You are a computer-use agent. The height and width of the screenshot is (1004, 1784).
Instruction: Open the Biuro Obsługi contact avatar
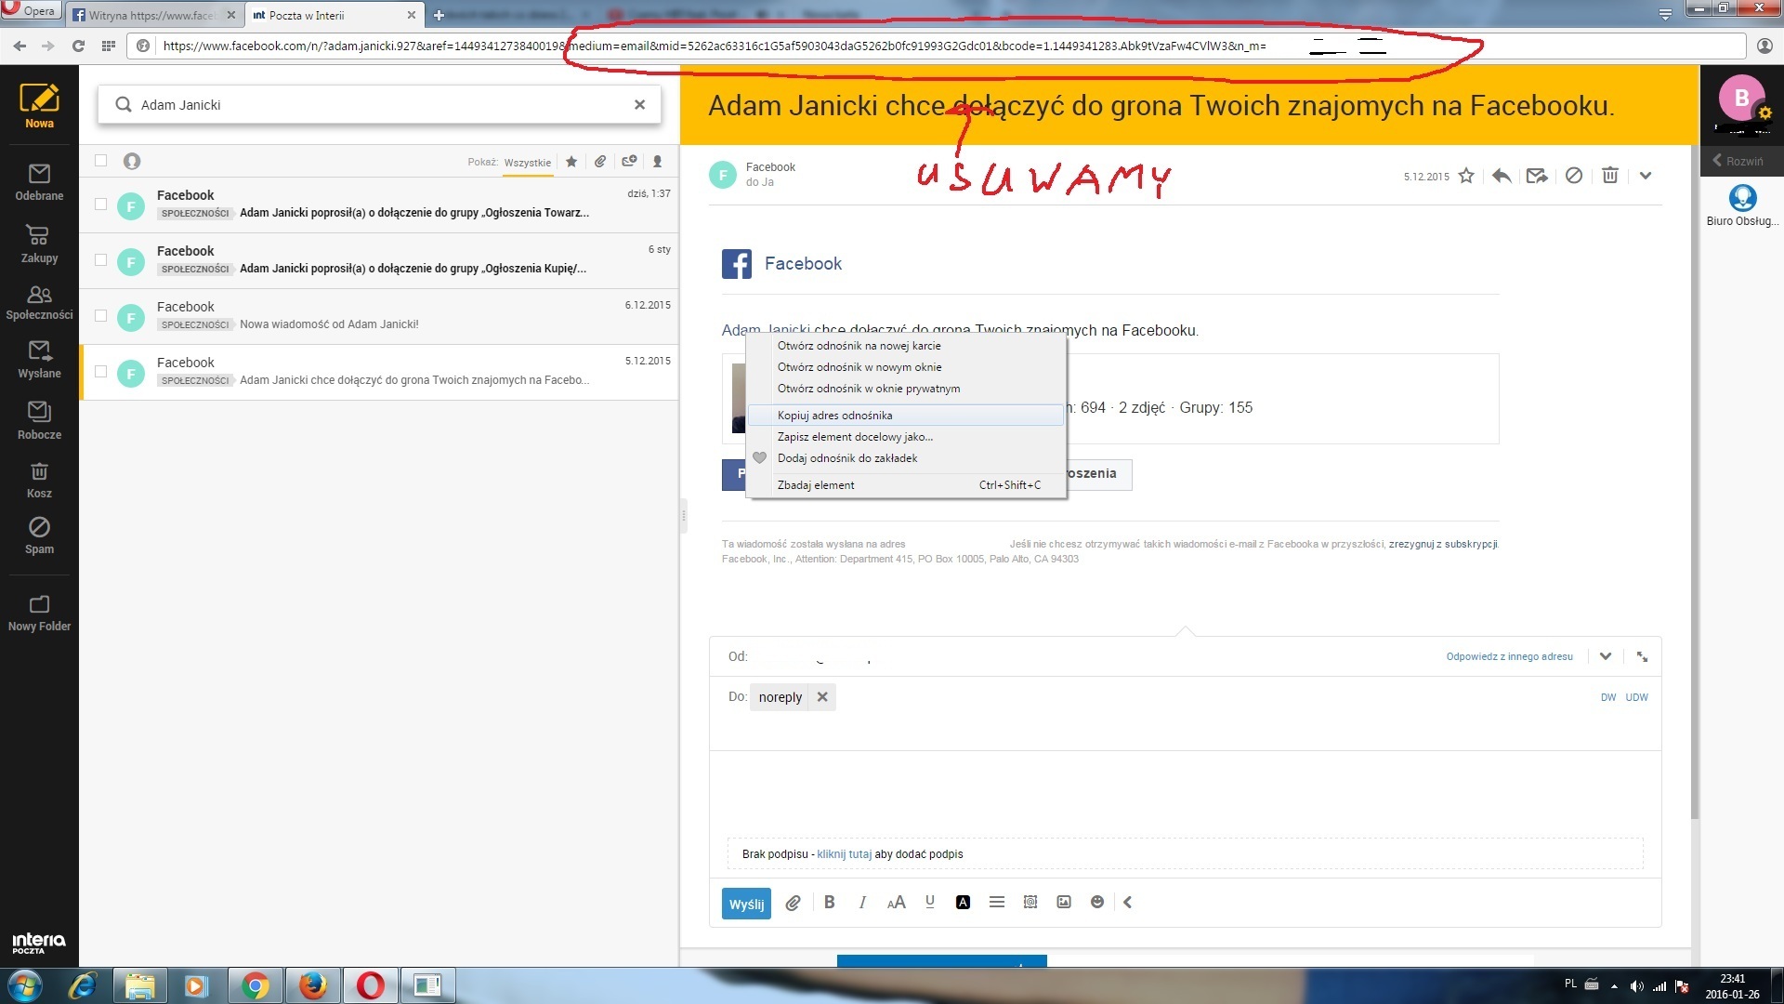(1742, 198)
